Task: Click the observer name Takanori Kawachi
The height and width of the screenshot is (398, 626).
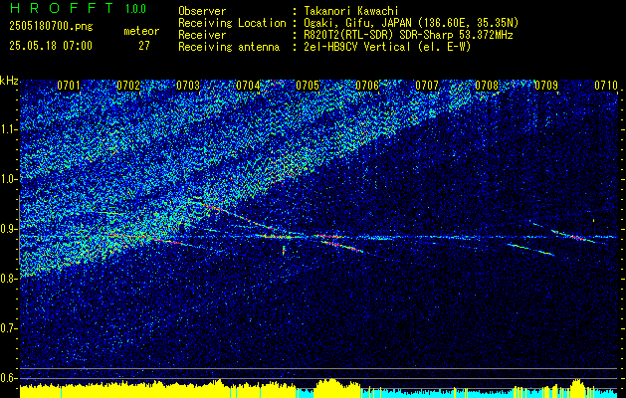Action: [x=351, y=11]
